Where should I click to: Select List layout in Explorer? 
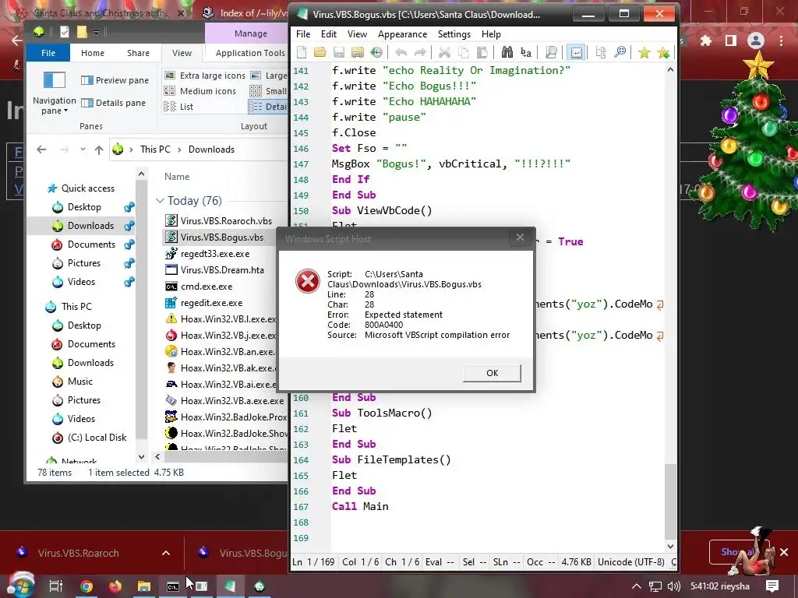[x=178, y=107]
